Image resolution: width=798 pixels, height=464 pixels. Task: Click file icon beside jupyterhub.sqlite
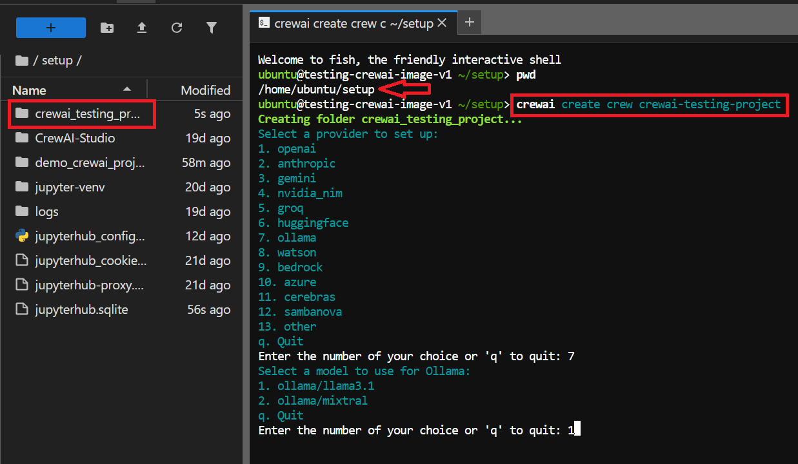22,309
